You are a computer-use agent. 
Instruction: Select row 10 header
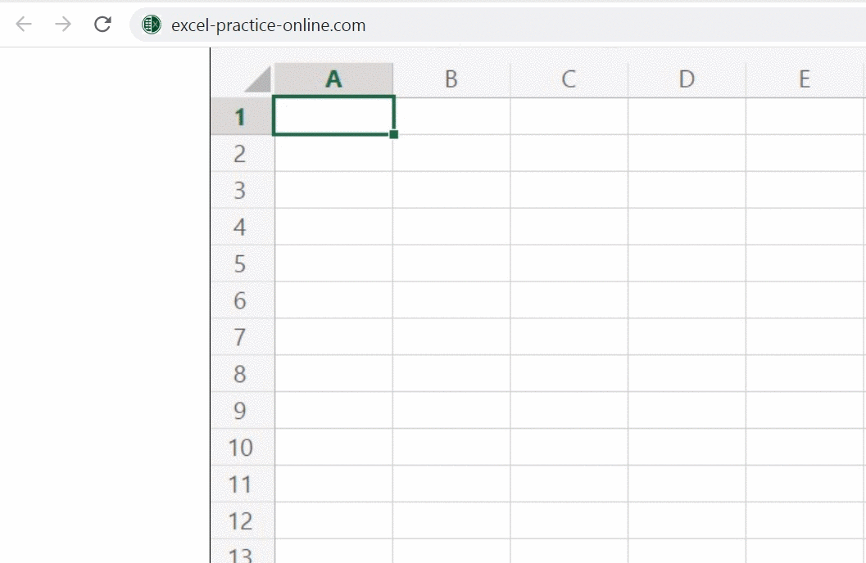pos(241,448)
